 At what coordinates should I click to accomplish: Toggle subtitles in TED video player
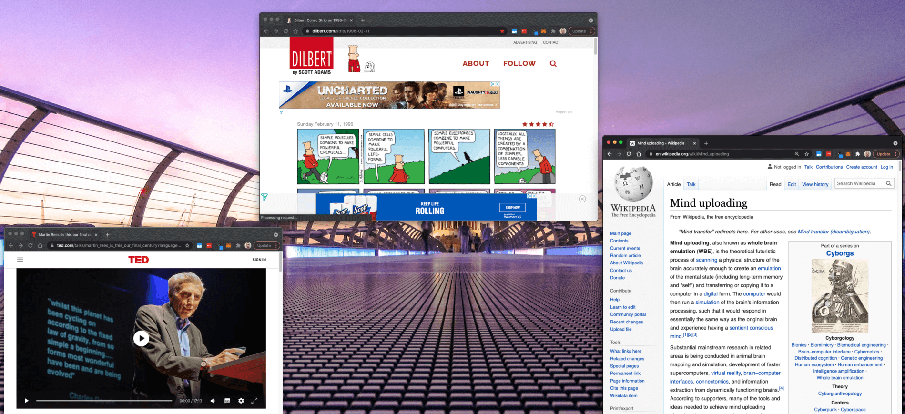[x=227, y=401]
